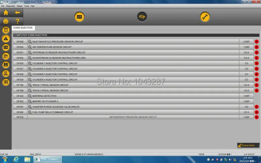Open magnifier for Misfire on Cylinder 4
This screenshot has width=261, height=163.
(x=30, y=101)
